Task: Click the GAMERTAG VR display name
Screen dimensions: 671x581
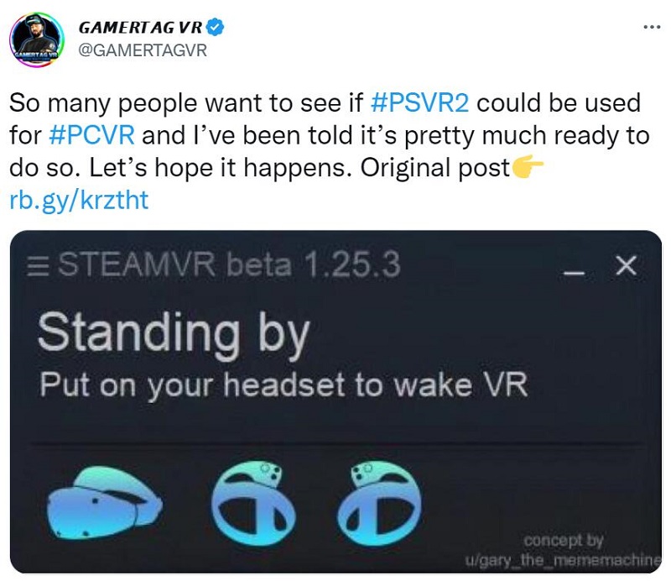Action: click(x=140, y=28)
